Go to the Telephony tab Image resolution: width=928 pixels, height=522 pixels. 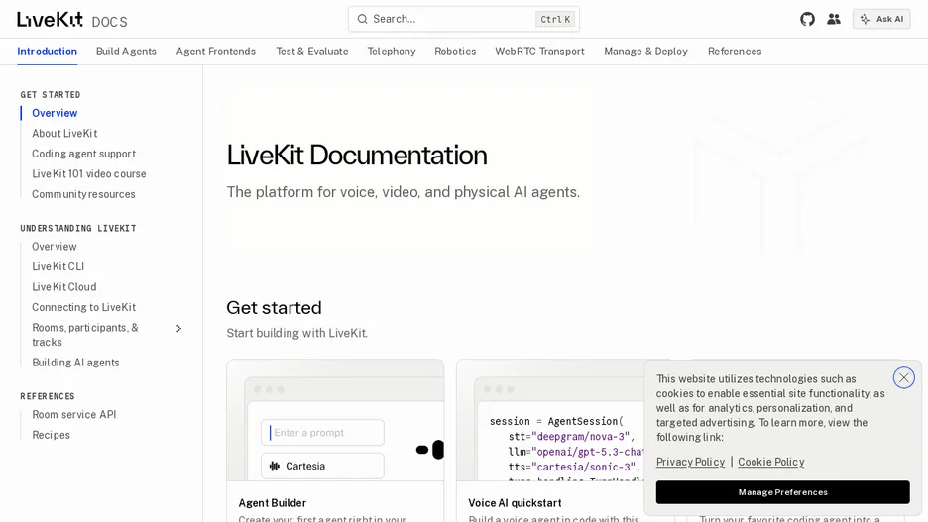pyautogui.click(x=392, y=52)
